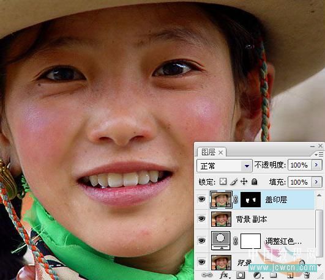Hide the 调整红色 adjustment layer
The height and width of the screenshot is (280, 325).
tap(202, 240)
